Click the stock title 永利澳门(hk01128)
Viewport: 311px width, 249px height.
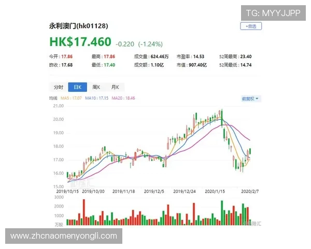[79, 26]
